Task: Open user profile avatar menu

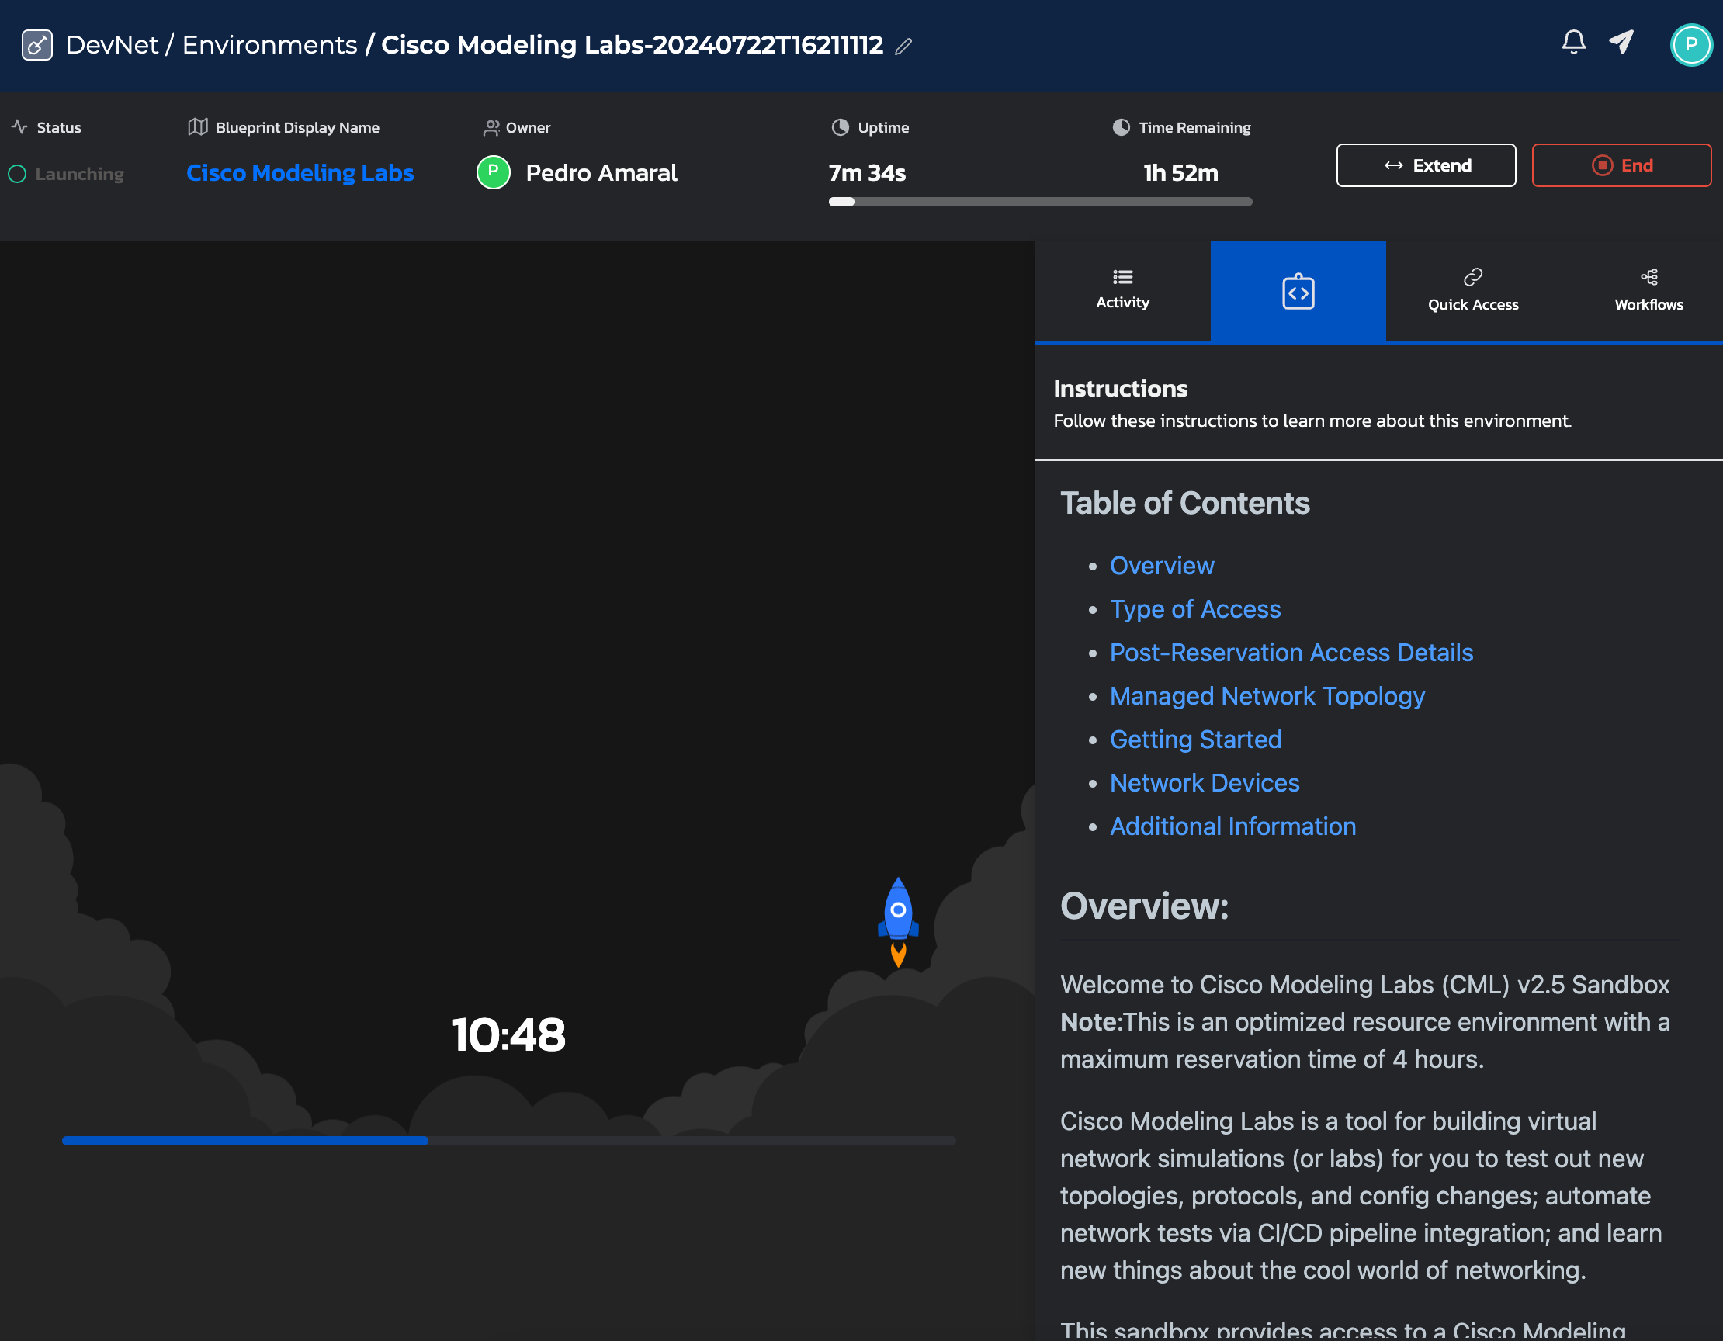Action: pyautogui.click(x=1690, y=45)
